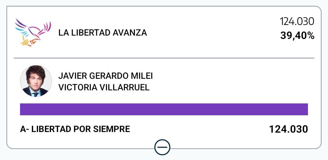Collapse the card with the minus circle
The height and width of the screenshot is (160, 328).
[x=162, y=148]
